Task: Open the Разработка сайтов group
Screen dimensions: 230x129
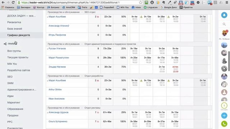Action: (19, 70)
